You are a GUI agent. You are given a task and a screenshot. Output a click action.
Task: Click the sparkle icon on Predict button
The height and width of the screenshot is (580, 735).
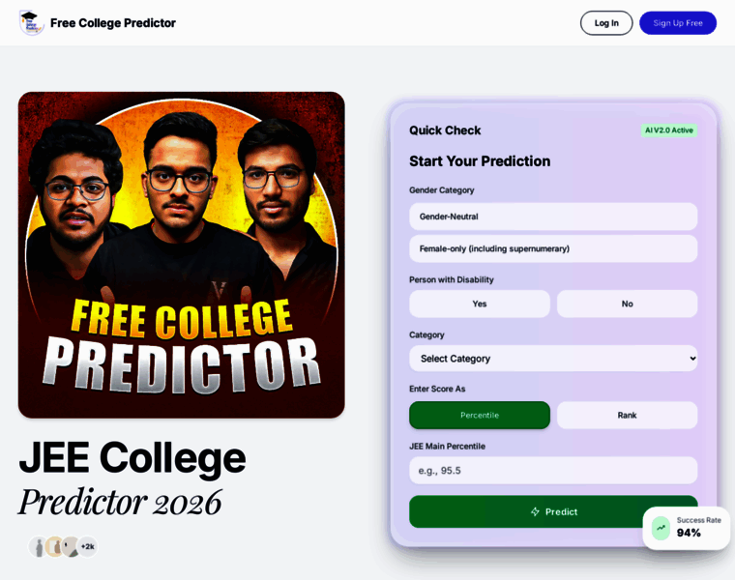point(535,511)
